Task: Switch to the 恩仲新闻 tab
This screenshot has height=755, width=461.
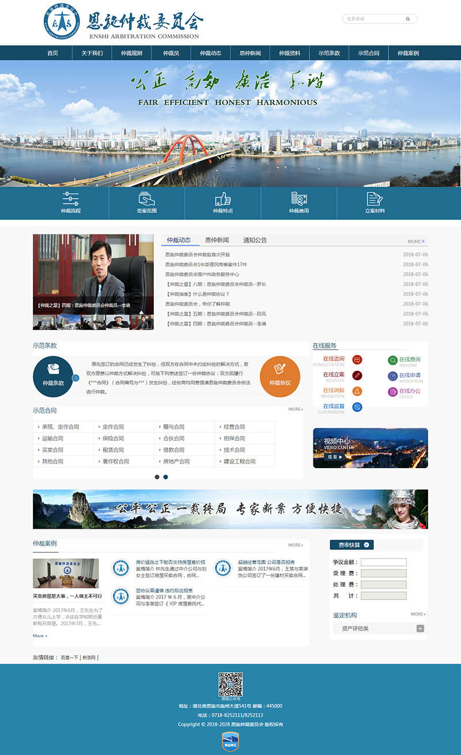Action: [x=217, y=240]
